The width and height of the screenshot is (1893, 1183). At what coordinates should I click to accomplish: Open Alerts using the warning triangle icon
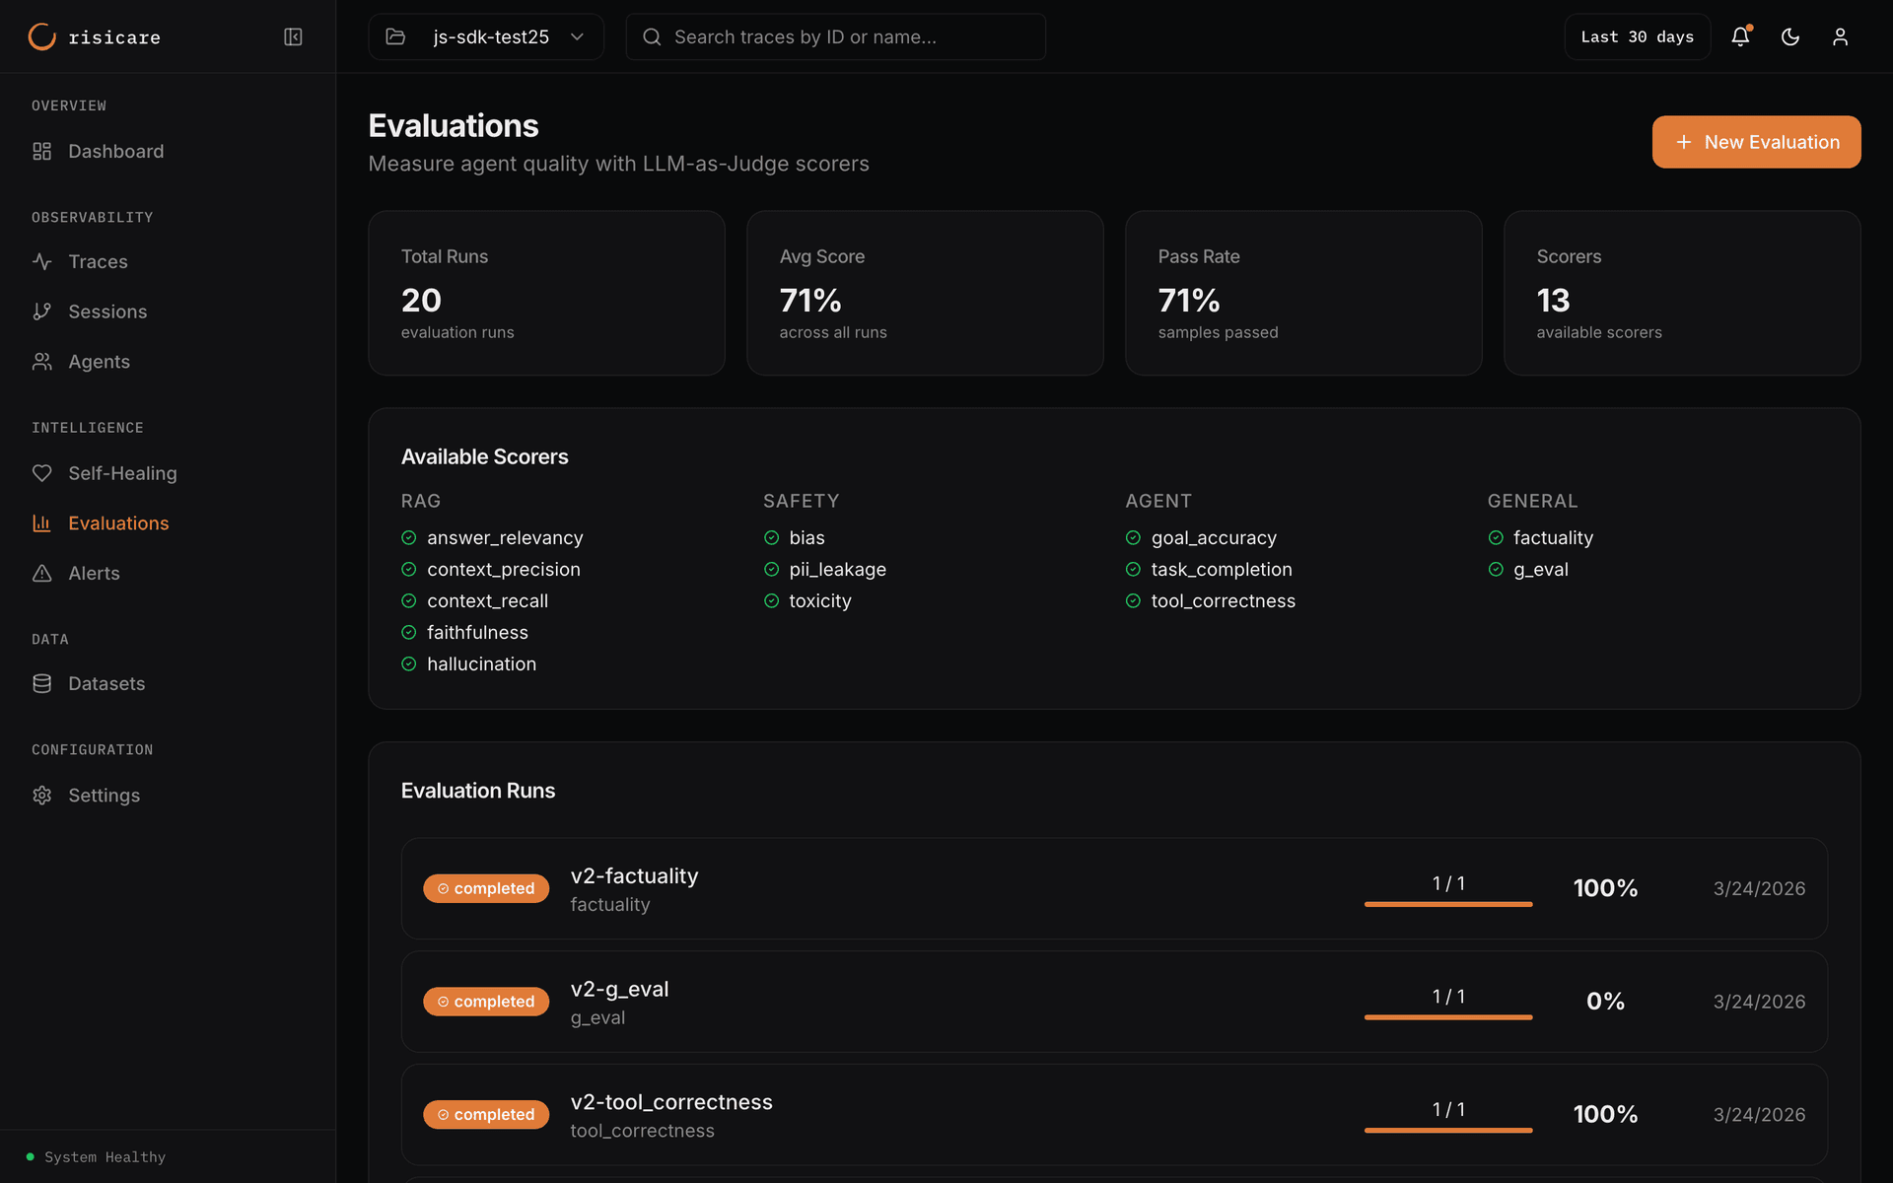point(42,573)
